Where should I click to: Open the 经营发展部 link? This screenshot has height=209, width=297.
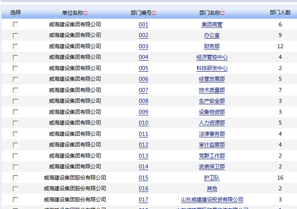212,79
